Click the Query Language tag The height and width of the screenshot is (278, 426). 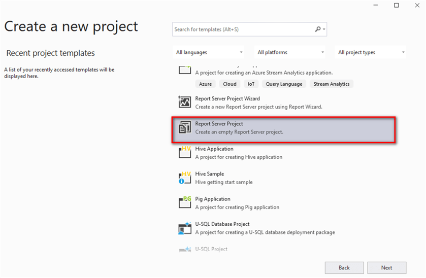click(284, 84)
